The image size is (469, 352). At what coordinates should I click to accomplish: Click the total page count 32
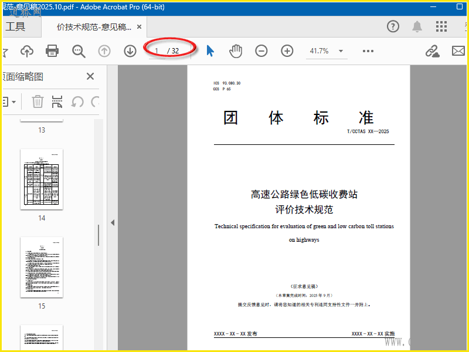coord(175,51)
